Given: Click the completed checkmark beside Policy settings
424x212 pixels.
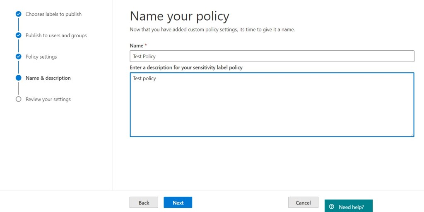Looking at the screenshot, I should [18, 57].
